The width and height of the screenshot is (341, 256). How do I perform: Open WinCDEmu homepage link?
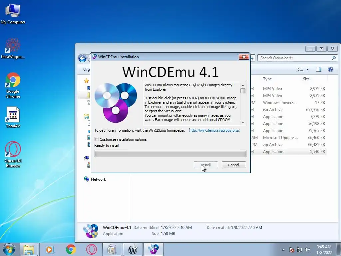(x=214, y=130)
